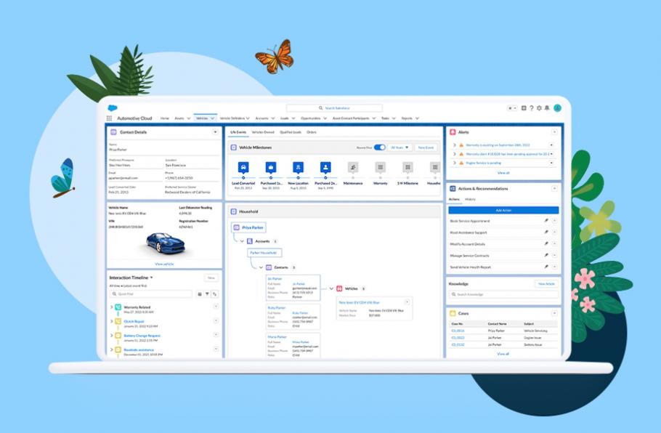Toggle the Reverse First switch
This screenshot has height=433, width=661.
pos(379,147)
